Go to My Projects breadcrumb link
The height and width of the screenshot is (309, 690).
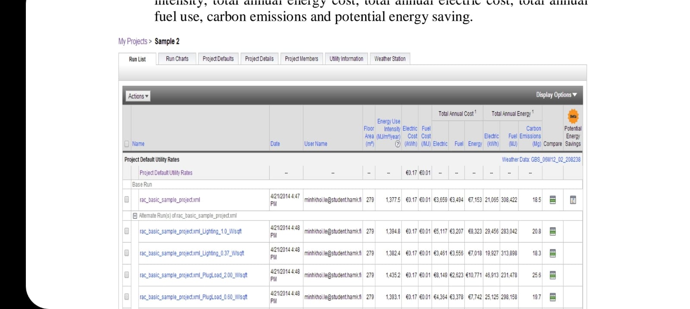click(133, 41)
